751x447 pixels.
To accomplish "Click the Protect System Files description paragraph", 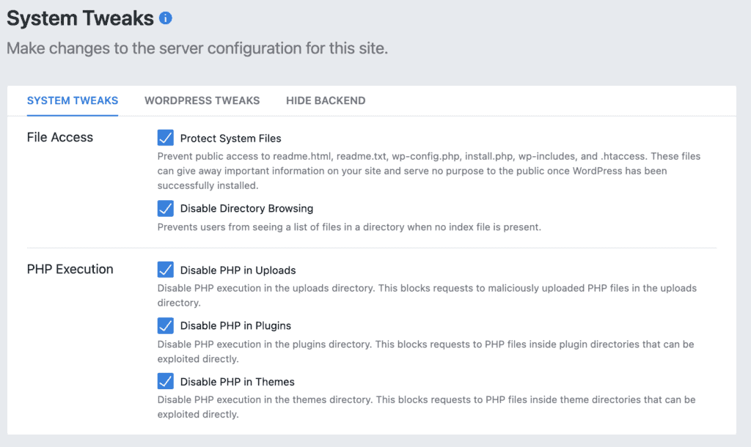I will click(425, 169).
